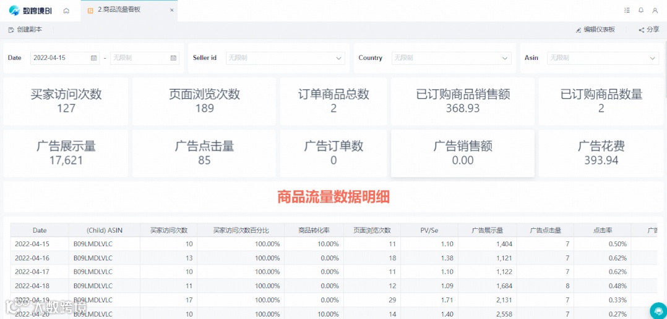Expand the Country dropdown

[x=451, y=58]
